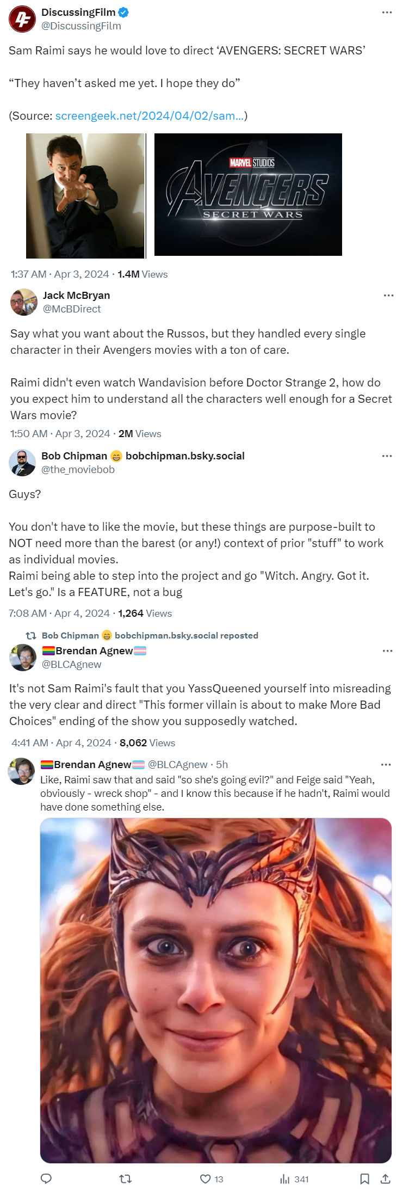Viewport: 403px width, 1197px height.
Task: Bookmark the last tweet
Action: point(364,1178)
